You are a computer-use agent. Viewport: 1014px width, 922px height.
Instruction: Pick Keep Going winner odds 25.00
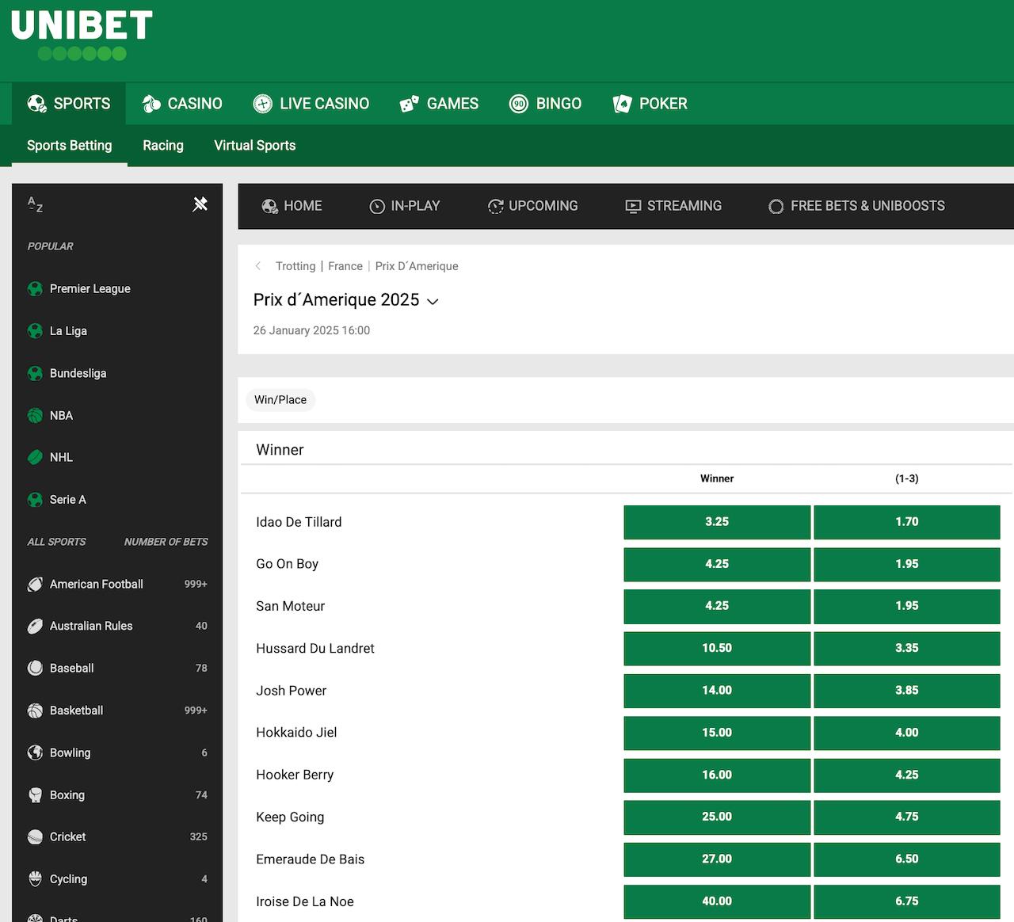(717, 817)
